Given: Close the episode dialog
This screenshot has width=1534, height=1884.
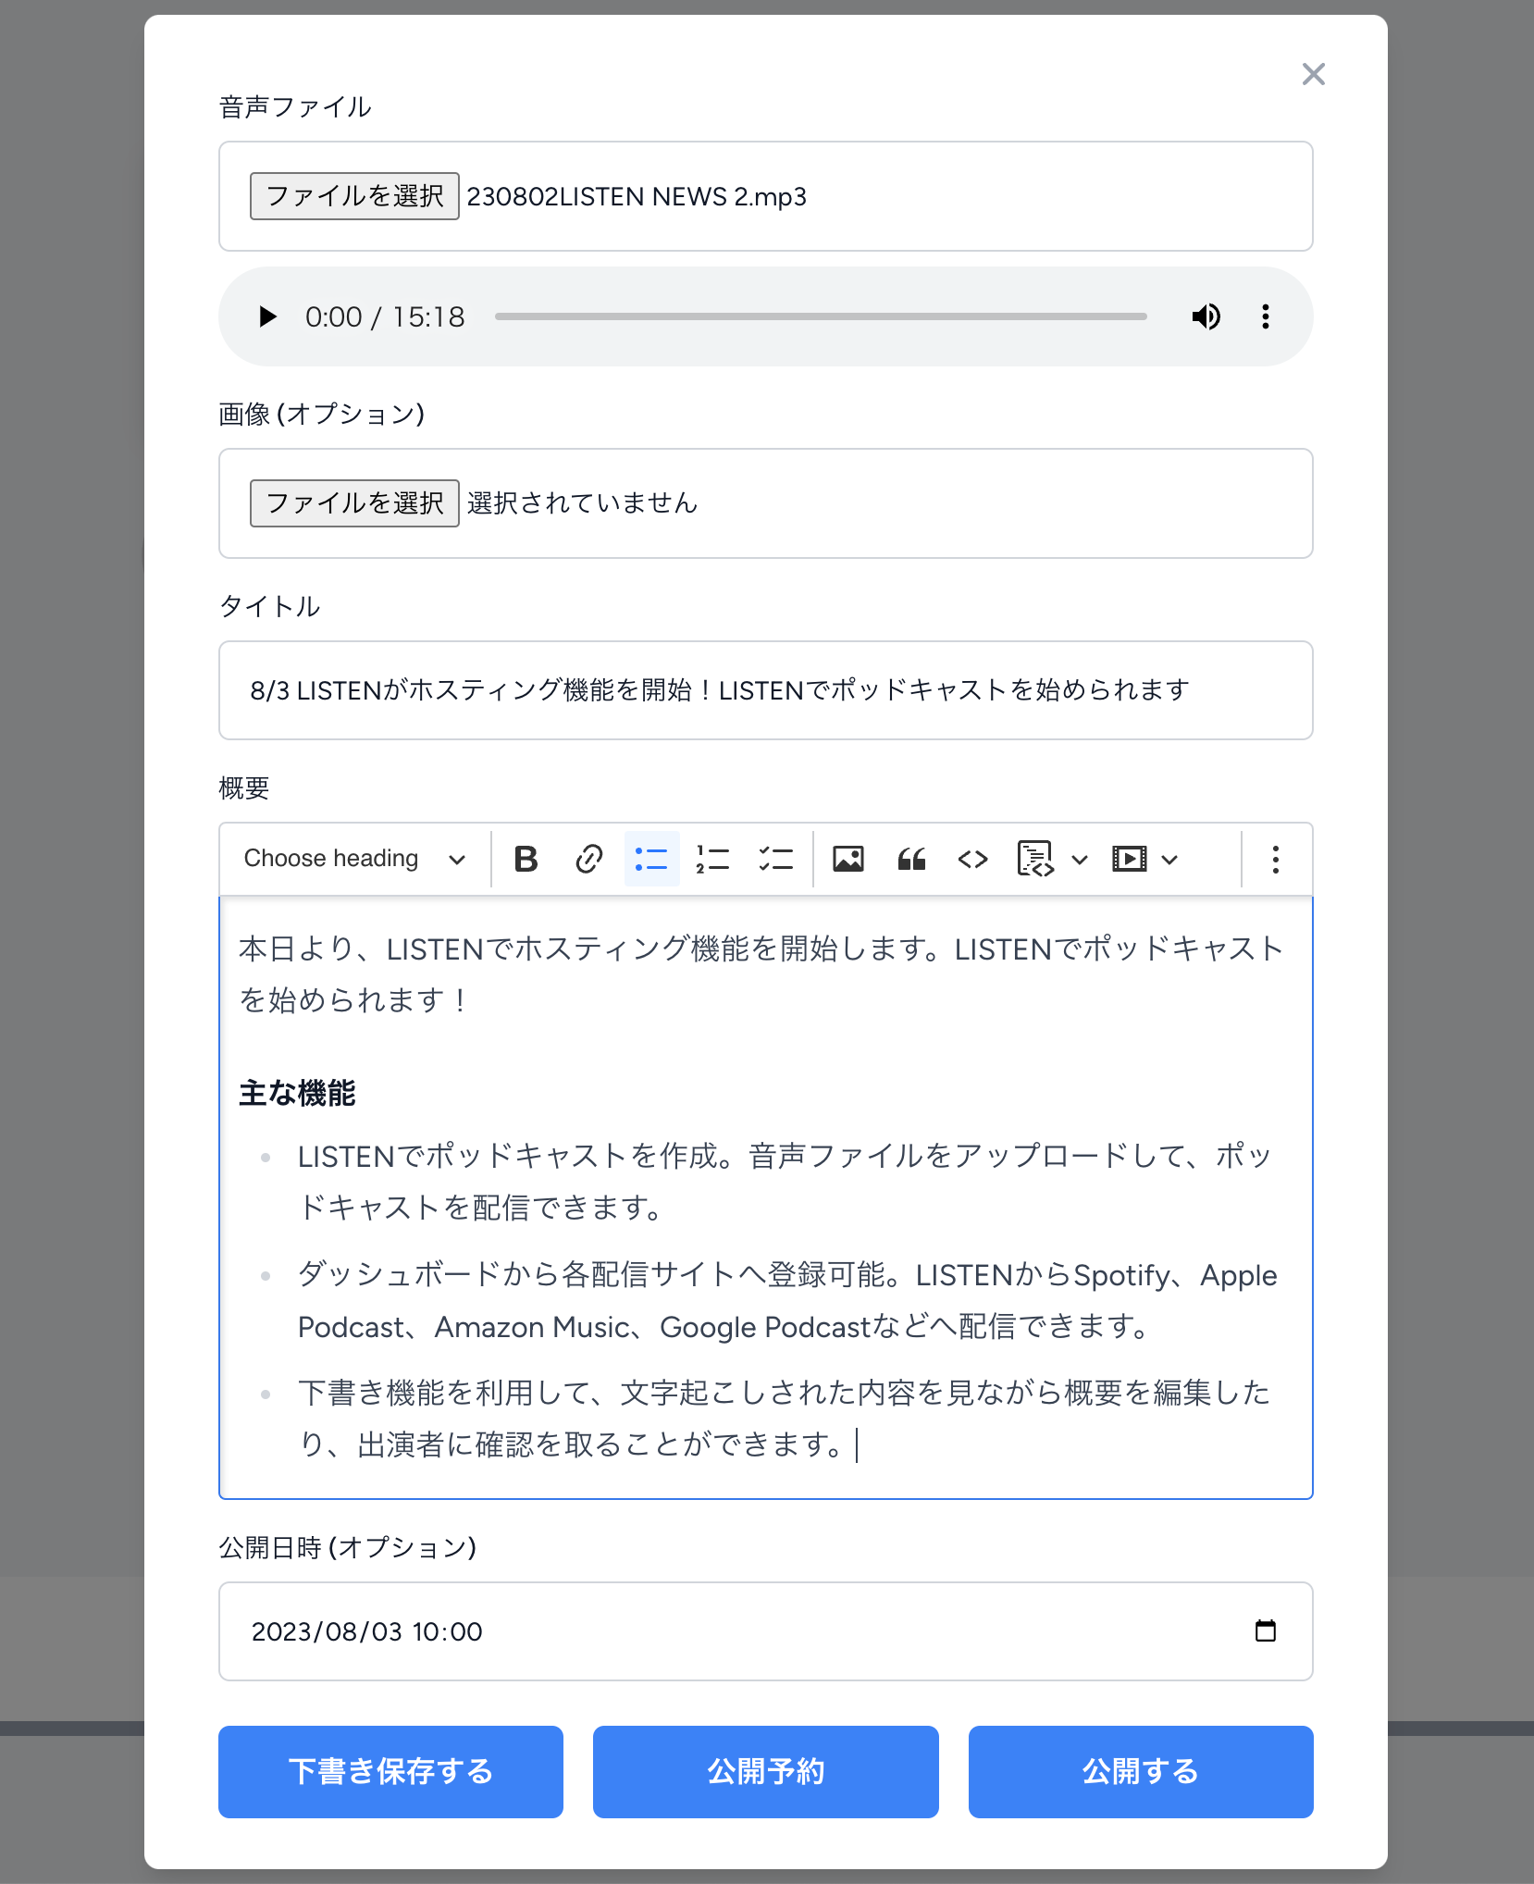Looking at the screenshot, I should (x=1314, y=74).
